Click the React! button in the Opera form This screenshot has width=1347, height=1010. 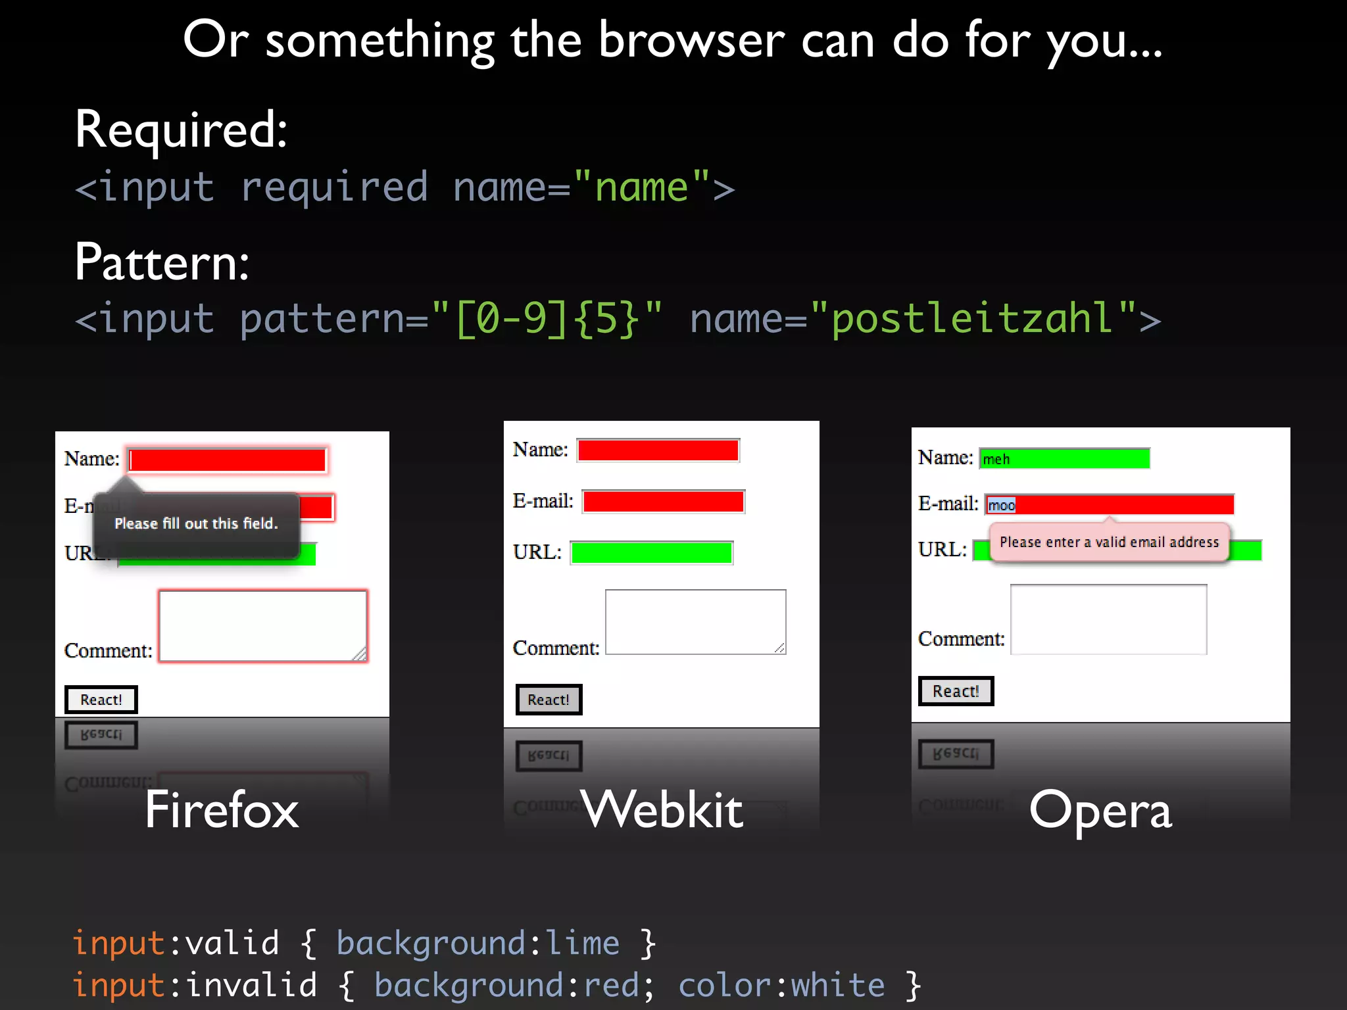coord(956,691)
